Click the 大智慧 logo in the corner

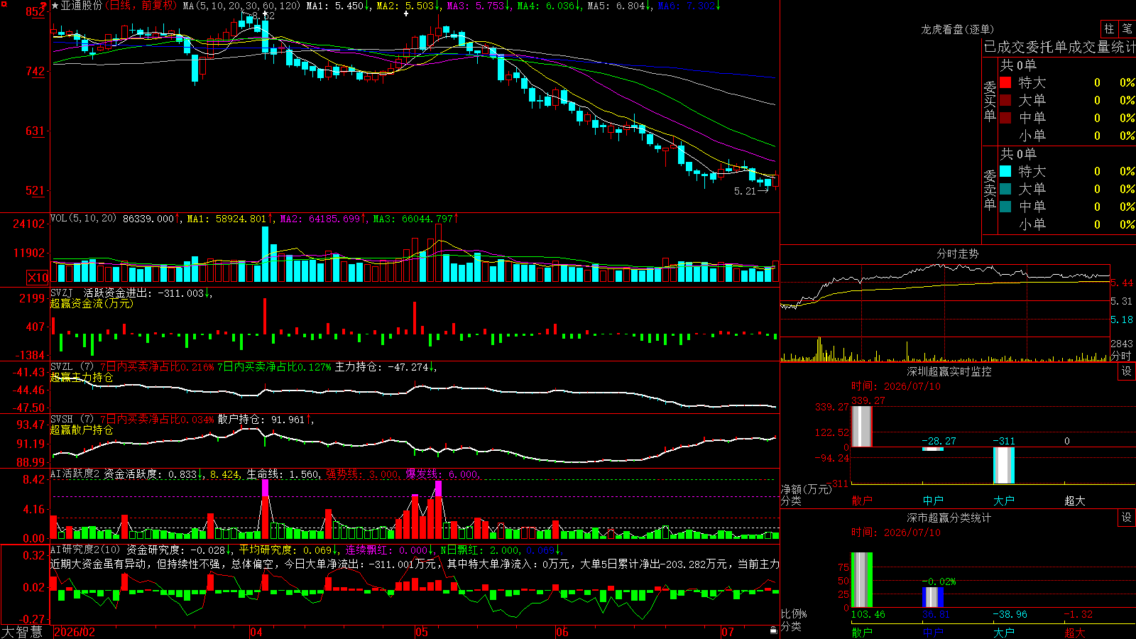(x=22, y=632)
